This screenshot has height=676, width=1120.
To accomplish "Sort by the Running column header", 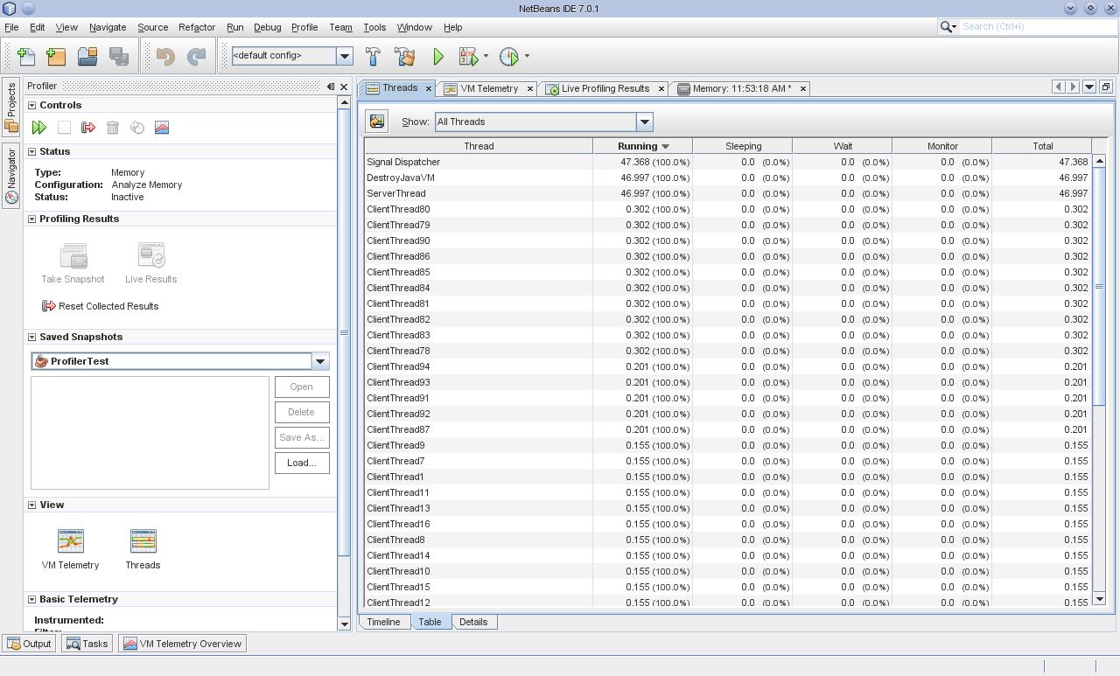I will coord(642,146).
